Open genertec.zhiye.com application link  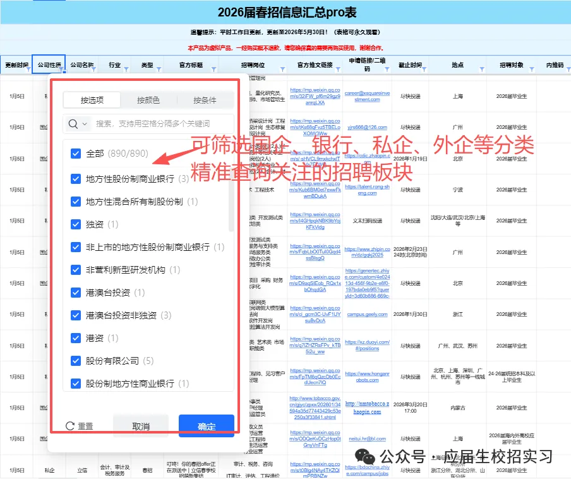[x=367, y=283]
